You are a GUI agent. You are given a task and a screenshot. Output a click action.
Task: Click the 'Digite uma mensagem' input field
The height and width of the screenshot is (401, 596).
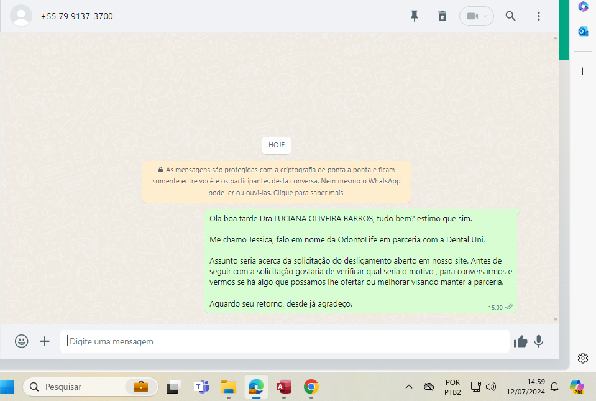click(x=286, y=341)
